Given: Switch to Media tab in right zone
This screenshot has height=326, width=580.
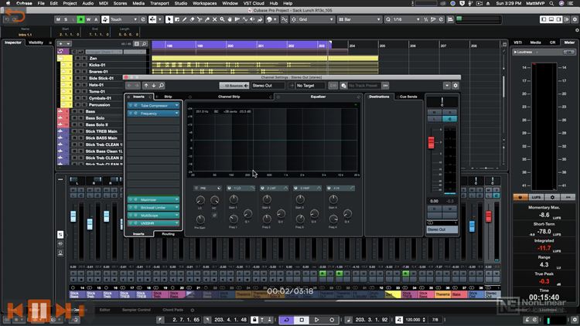Looking at the screenshot, I should point(536,42).
